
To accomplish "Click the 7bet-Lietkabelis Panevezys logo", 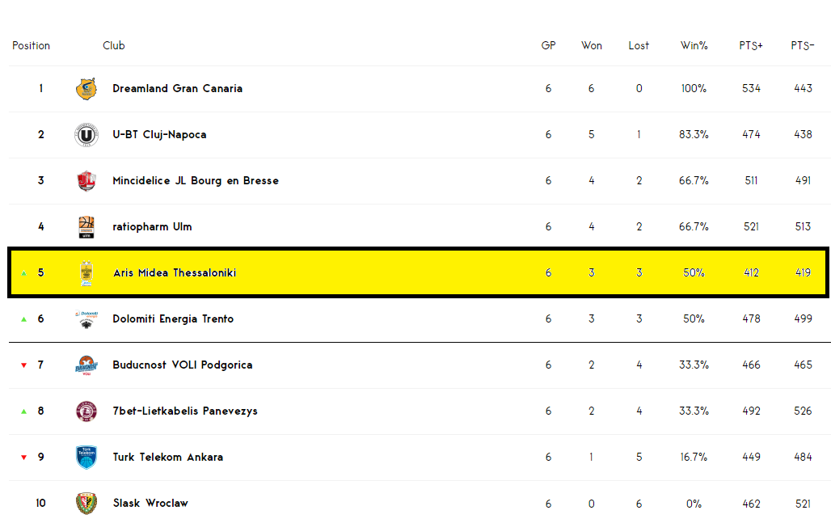I will pyautogui.click(x=86, y=411).
